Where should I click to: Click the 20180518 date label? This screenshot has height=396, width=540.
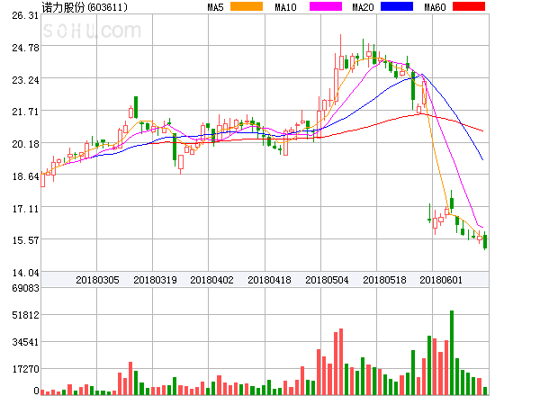tap(384, 280)
